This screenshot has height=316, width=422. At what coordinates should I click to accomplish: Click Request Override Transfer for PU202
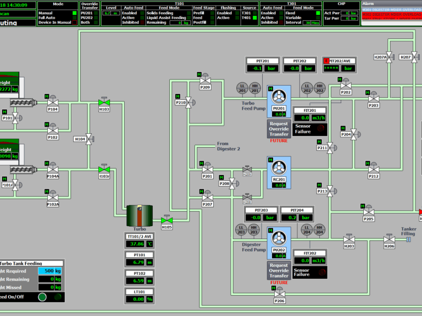(279, 270)
